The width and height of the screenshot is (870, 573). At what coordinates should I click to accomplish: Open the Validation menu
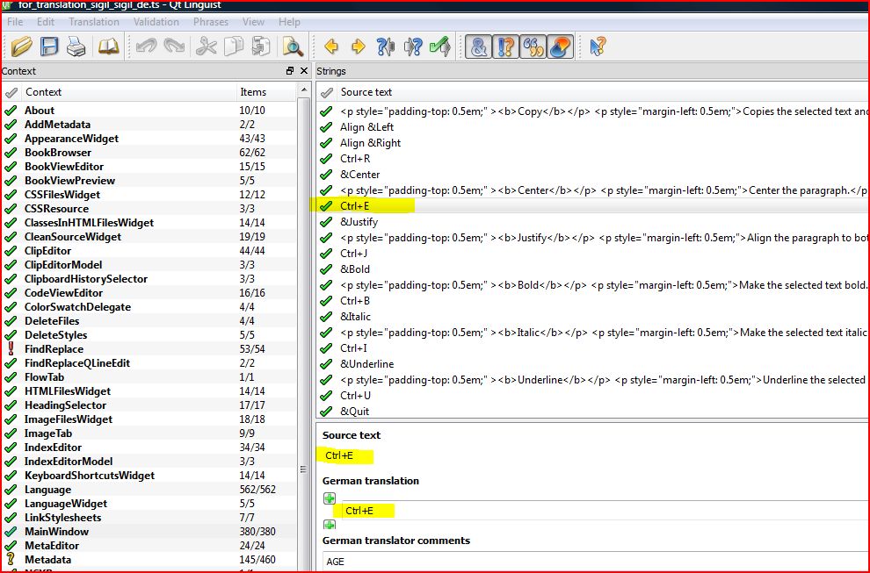(x=156, y=22)
